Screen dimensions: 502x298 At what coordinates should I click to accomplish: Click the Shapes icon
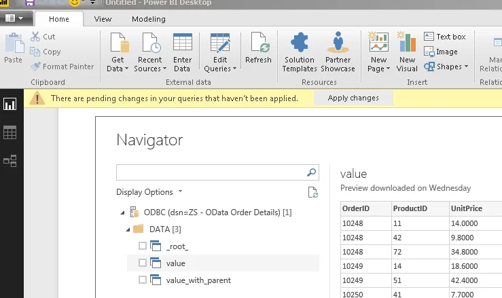429,67
